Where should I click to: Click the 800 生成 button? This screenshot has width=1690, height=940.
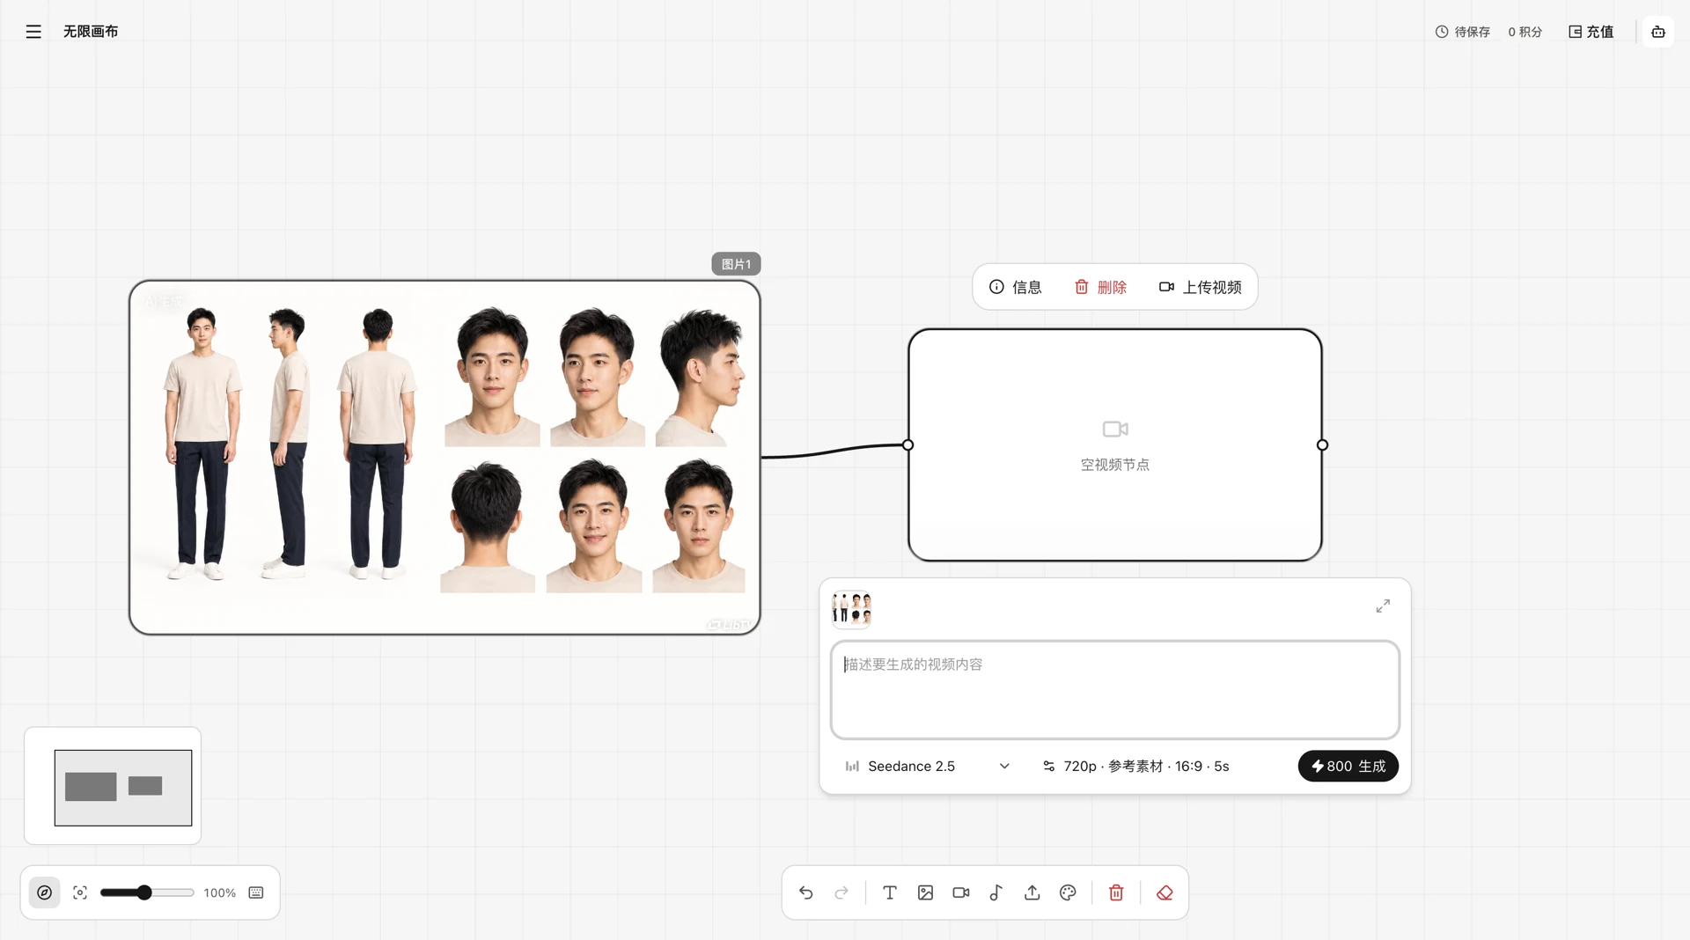[1348, 766]
